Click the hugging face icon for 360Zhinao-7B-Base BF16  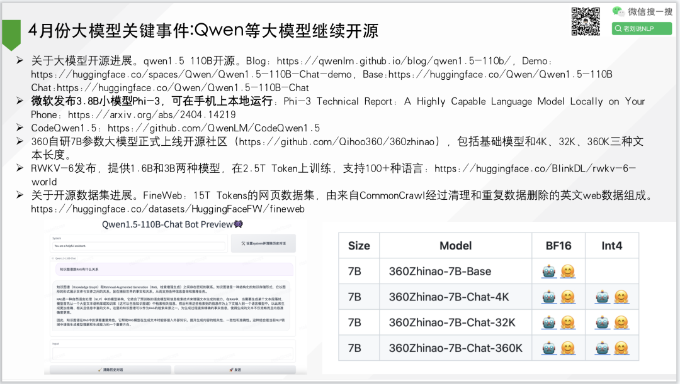click(568, 272)
